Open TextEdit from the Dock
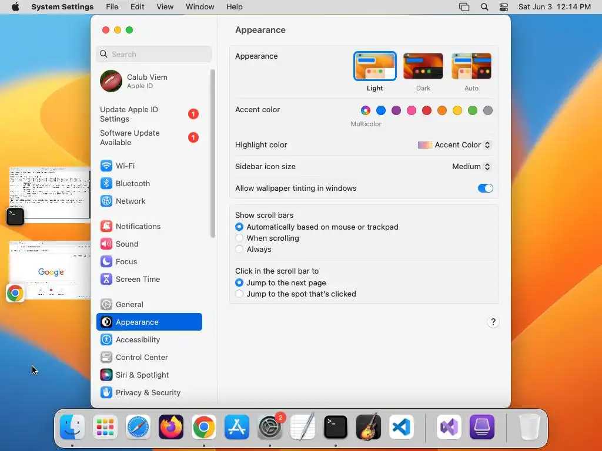Viewport: 602px width, 451px height. tap(303, 427)
